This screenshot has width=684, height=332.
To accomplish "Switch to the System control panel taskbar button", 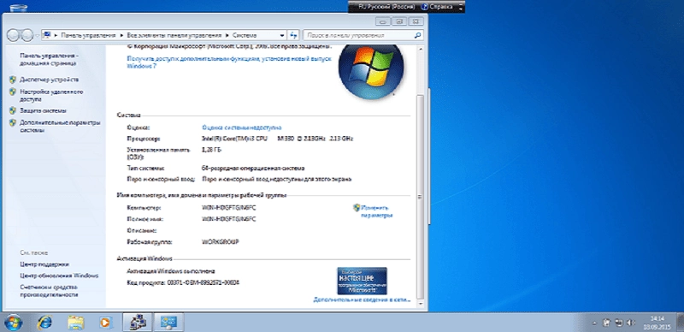I will (169, 323).
